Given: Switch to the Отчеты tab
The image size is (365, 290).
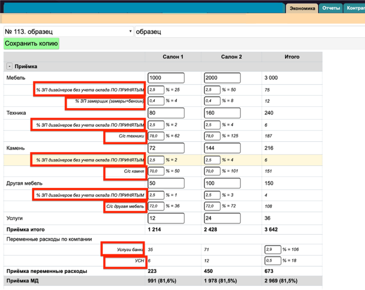Looking at the screenshot, I should [x=331, y=8].
